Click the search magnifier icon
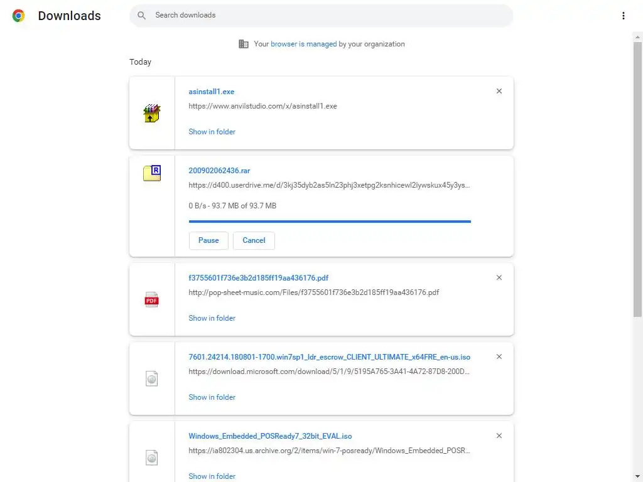This screenshot has width=643, height=482. (x=142, y=16)
